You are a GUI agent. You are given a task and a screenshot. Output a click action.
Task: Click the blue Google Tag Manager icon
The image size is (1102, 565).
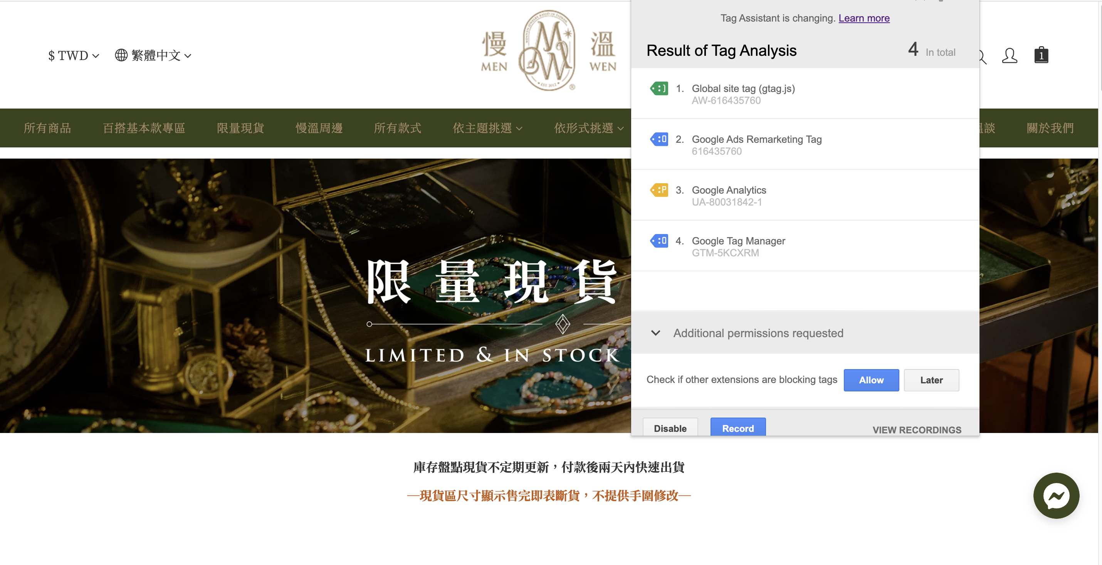point(659,241)
